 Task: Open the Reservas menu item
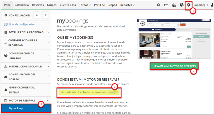click(38, 5)
